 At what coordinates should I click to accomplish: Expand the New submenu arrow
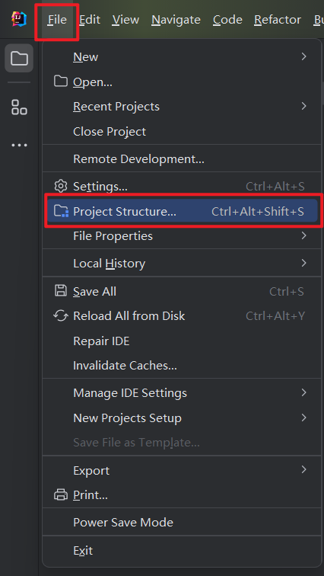(303, 56)
